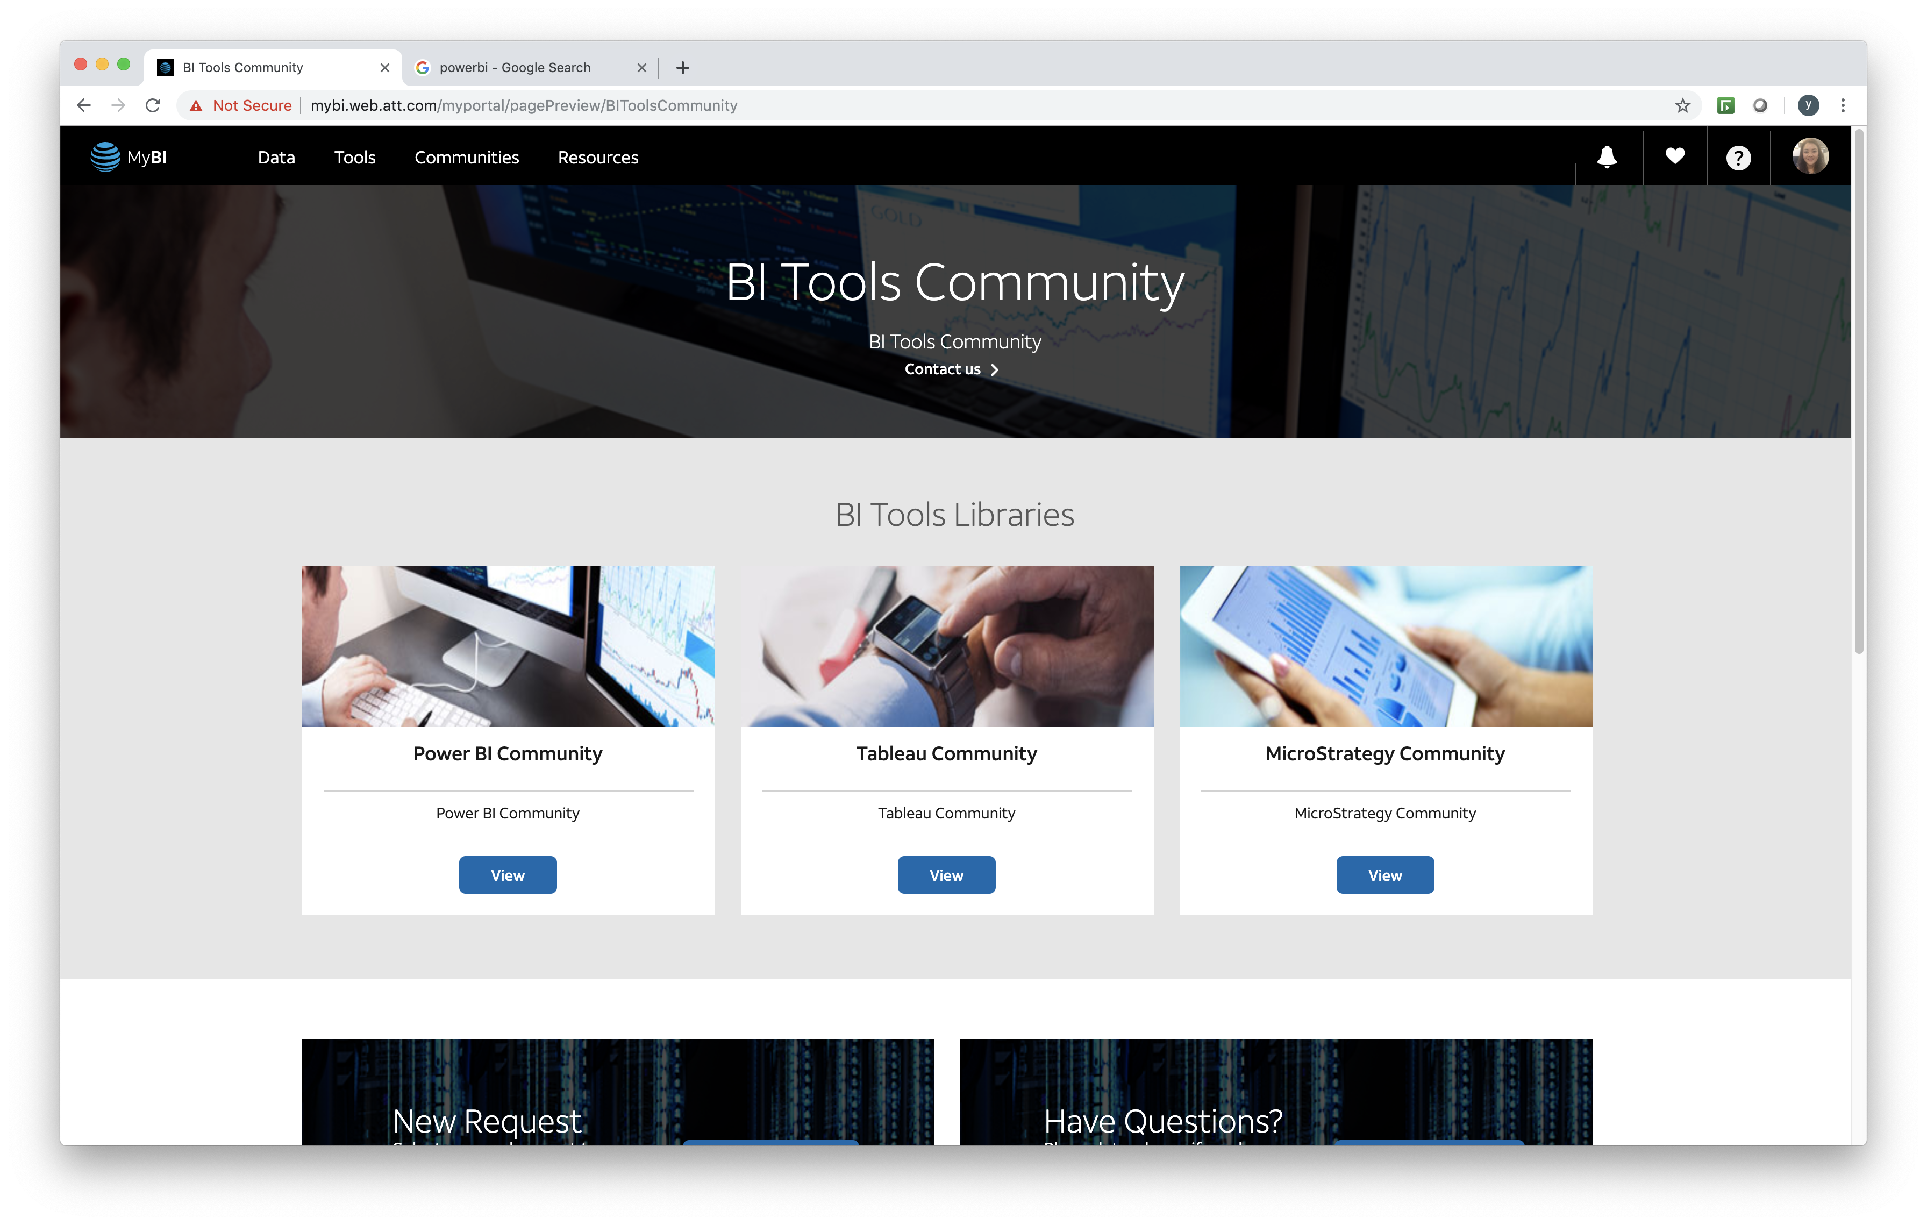
Task: Expand the Communities menu
Action: tap(467, 158)
